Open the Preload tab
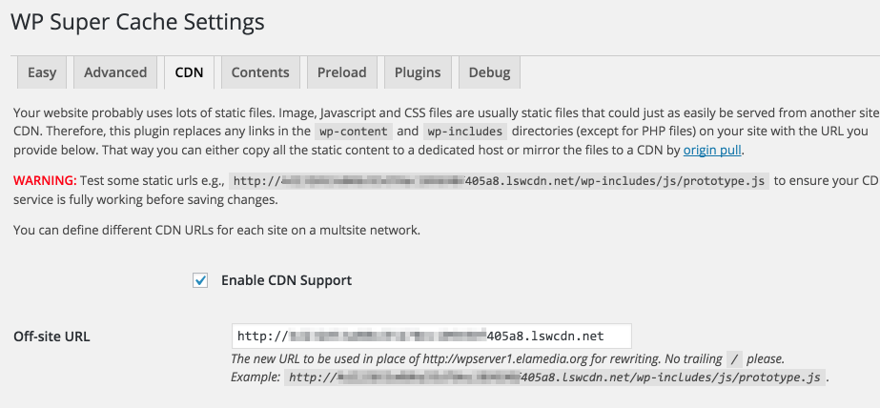This screenshot has height=408, width=880. click(341, 72)
